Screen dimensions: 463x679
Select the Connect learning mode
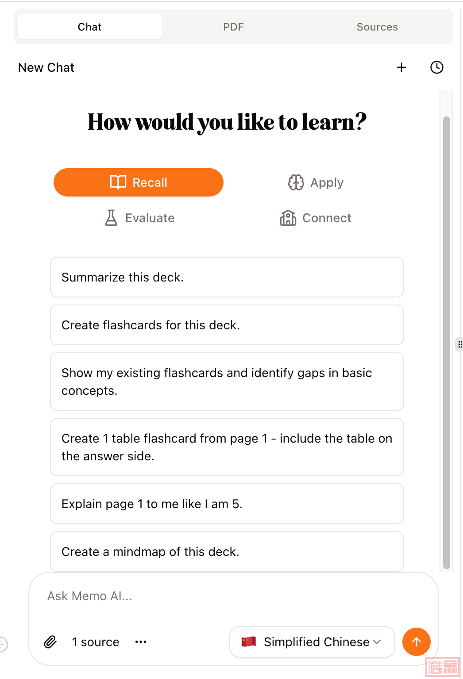pyautogui.click(x=316, y=218)
